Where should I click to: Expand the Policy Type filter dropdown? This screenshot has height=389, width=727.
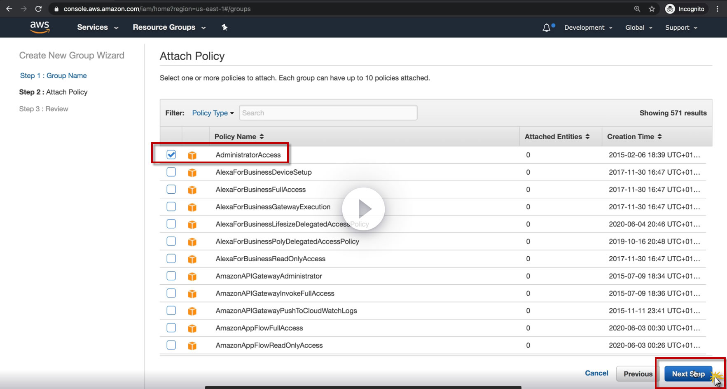tap(213, 113)
